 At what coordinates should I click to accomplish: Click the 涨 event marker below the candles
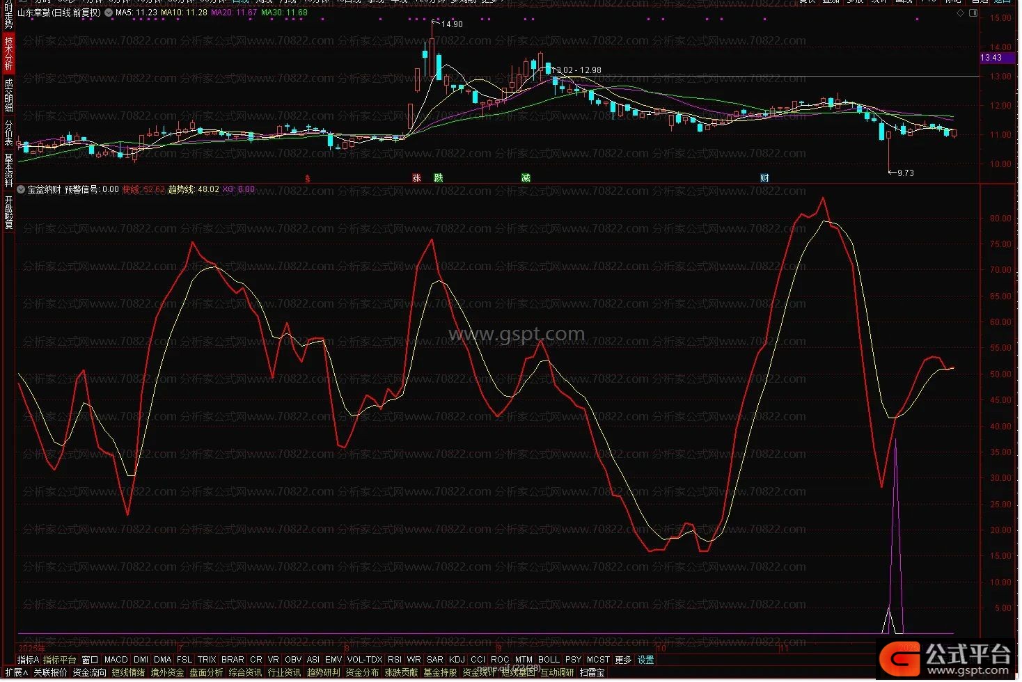pyautogui.click(x=416, y=178)
